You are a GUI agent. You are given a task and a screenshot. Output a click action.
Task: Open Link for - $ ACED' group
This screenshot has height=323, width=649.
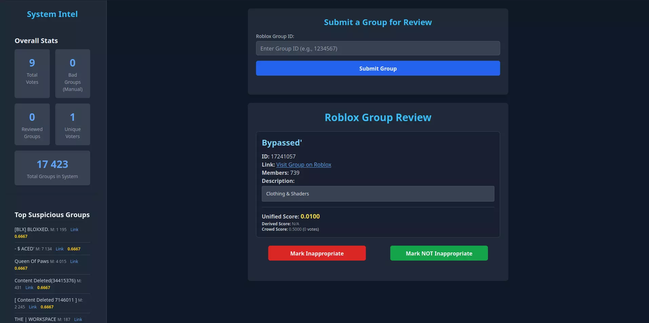click(x=60, y=249)
